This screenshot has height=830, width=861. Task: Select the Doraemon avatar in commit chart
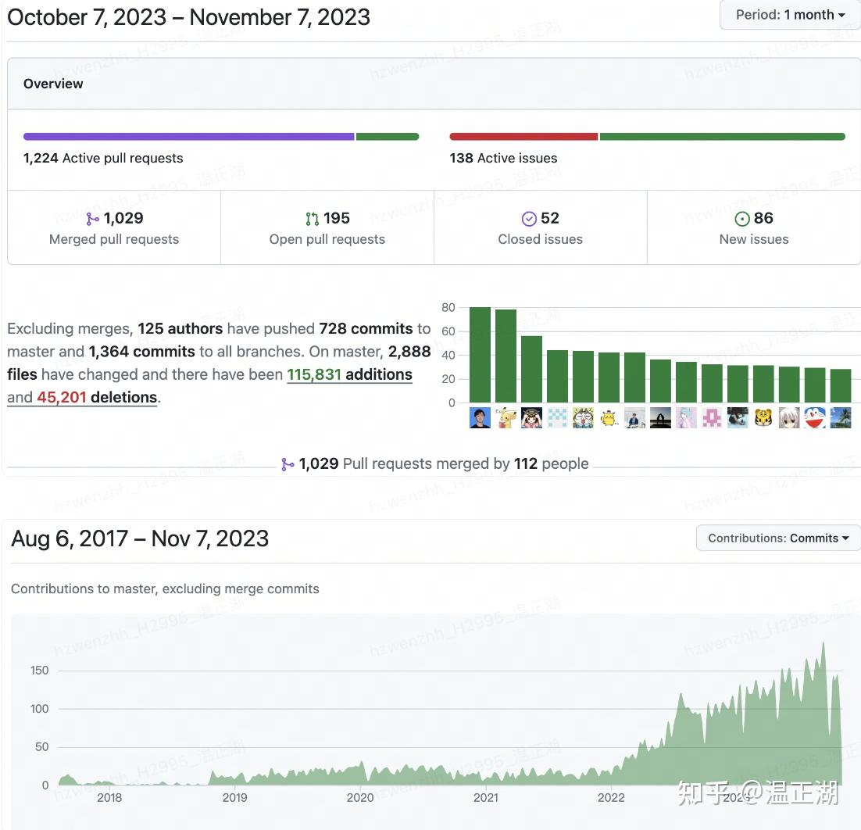click(815, 418)
